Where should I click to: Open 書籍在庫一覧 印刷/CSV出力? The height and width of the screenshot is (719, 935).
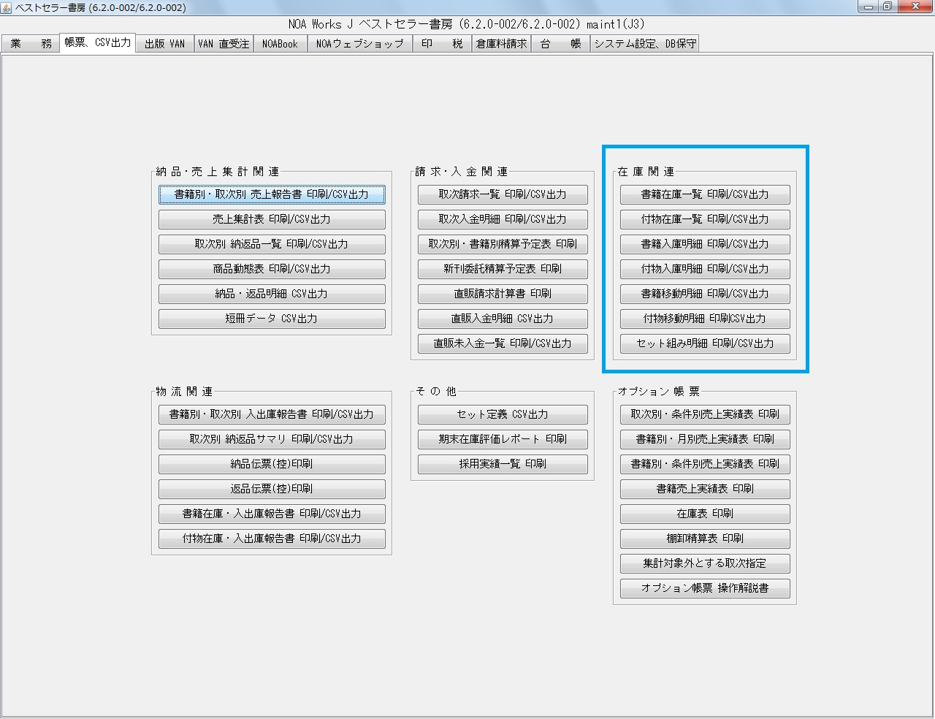(x=704, y=194)
